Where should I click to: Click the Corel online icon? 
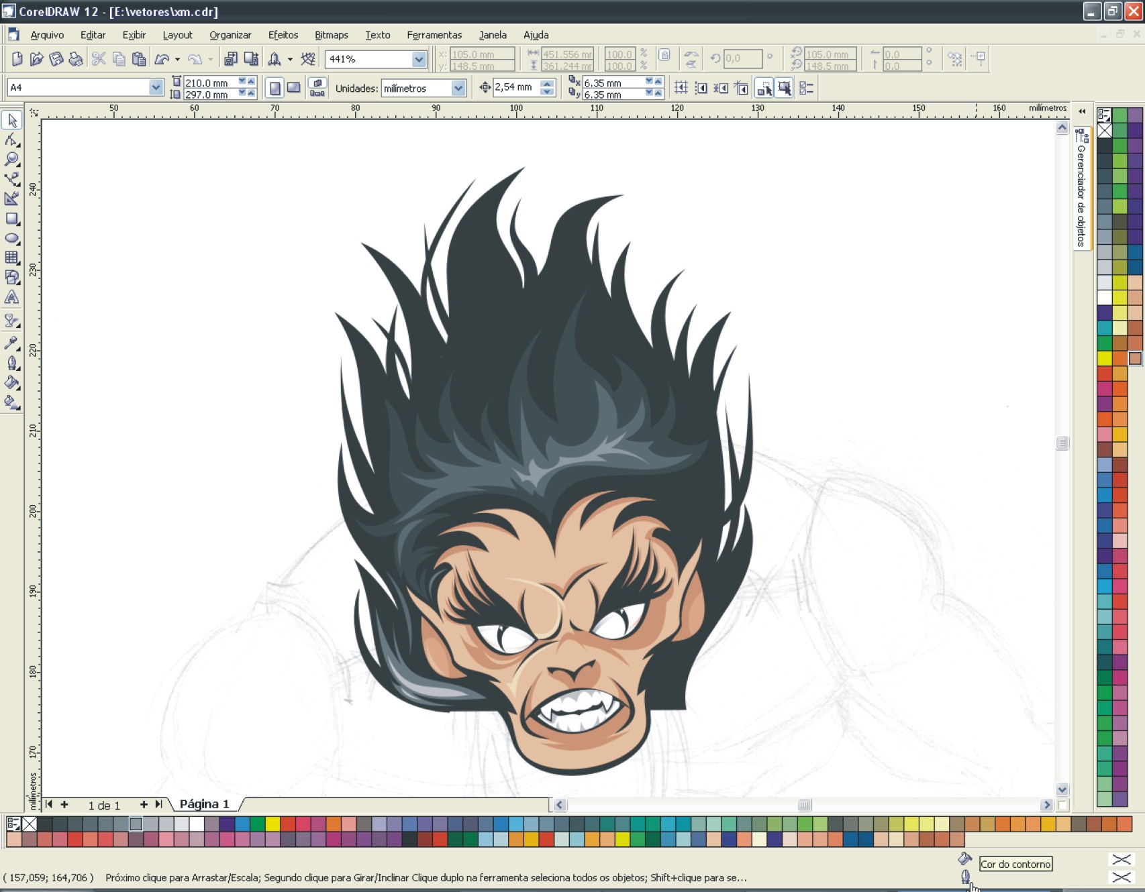coord(308,59)
